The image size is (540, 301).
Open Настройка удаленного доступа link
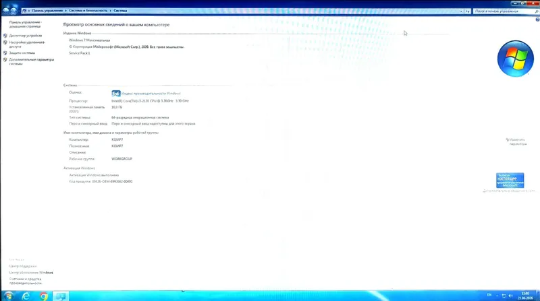pos(26,44)
